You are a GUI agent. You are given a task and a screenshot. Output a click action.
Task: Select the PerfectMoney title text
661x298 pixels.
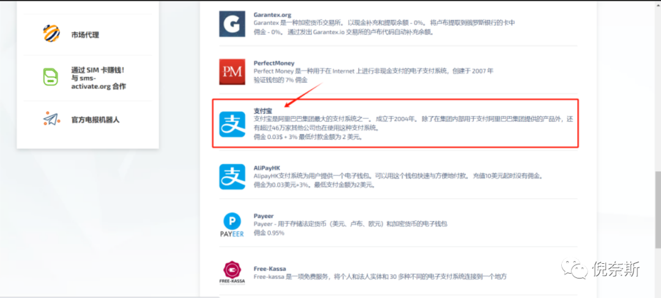point(274,63)
